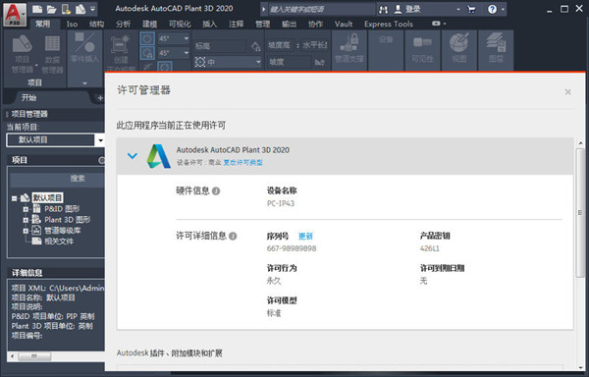Expand the Plant 3D 图形 tree node
Screen dimensions: 589x377
26,220
